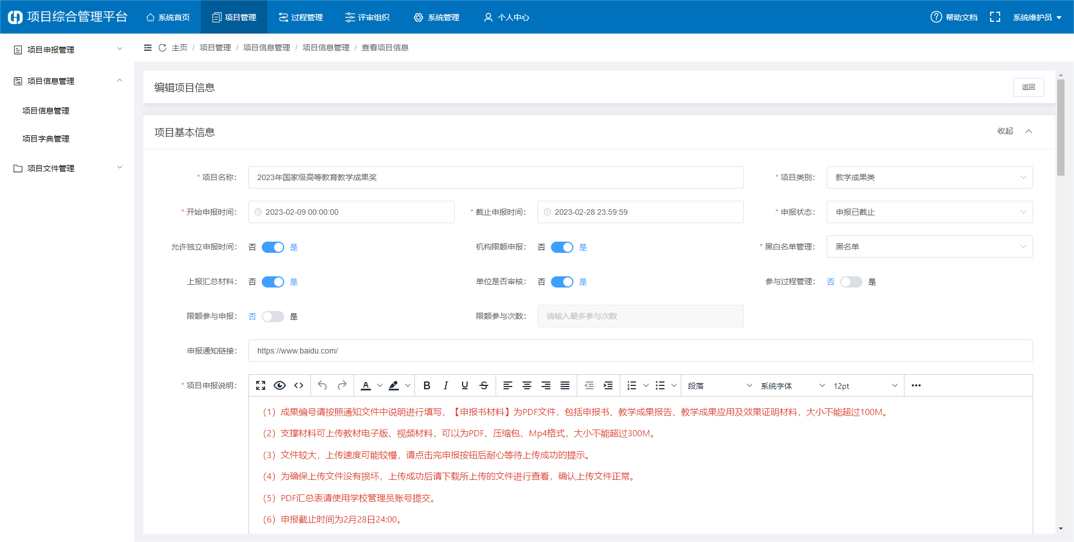1074x542 pixels.
Task: Open the text color picker in editor
Action: 380,385
